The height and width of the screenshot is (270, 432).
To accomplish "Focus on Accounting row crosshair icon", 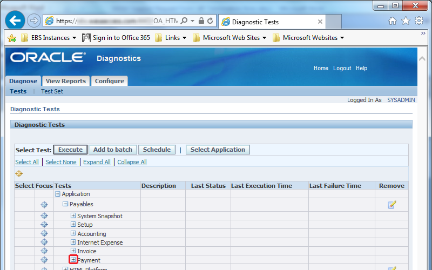I will click(44, 233).
